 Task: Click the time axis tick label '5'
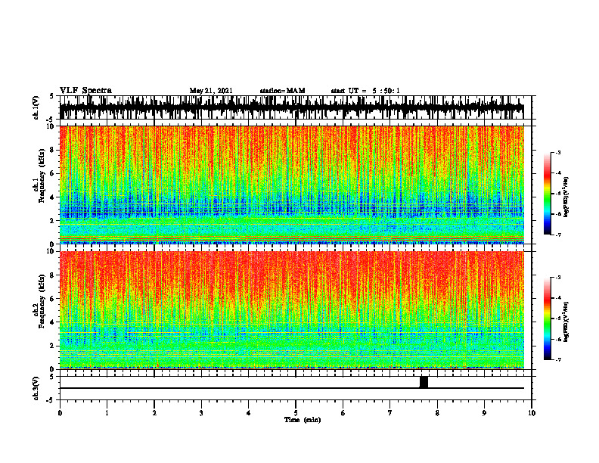pyautogui.click(x=296, y=413)
